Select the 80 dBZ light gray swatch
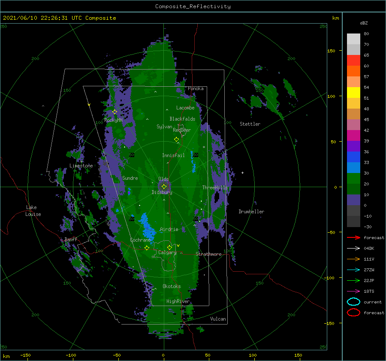 coord(353,39)
